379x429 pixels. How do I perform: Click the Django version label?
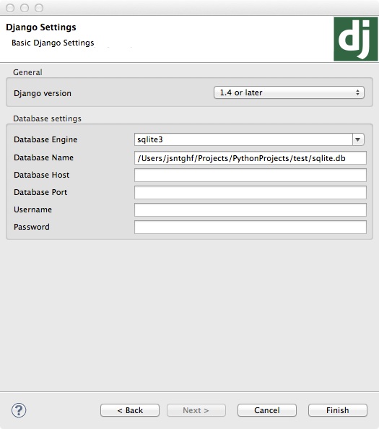coord(43,93)
